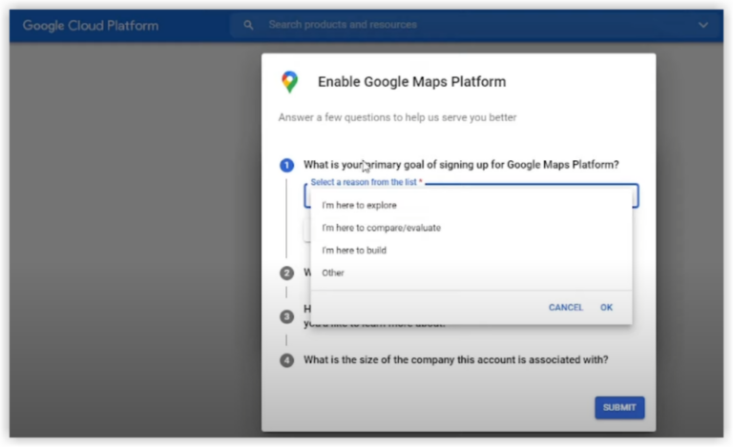This screenshot has width=733, height=447.
Task: Focus the 'Search products and resources' field
Action: 458,25
